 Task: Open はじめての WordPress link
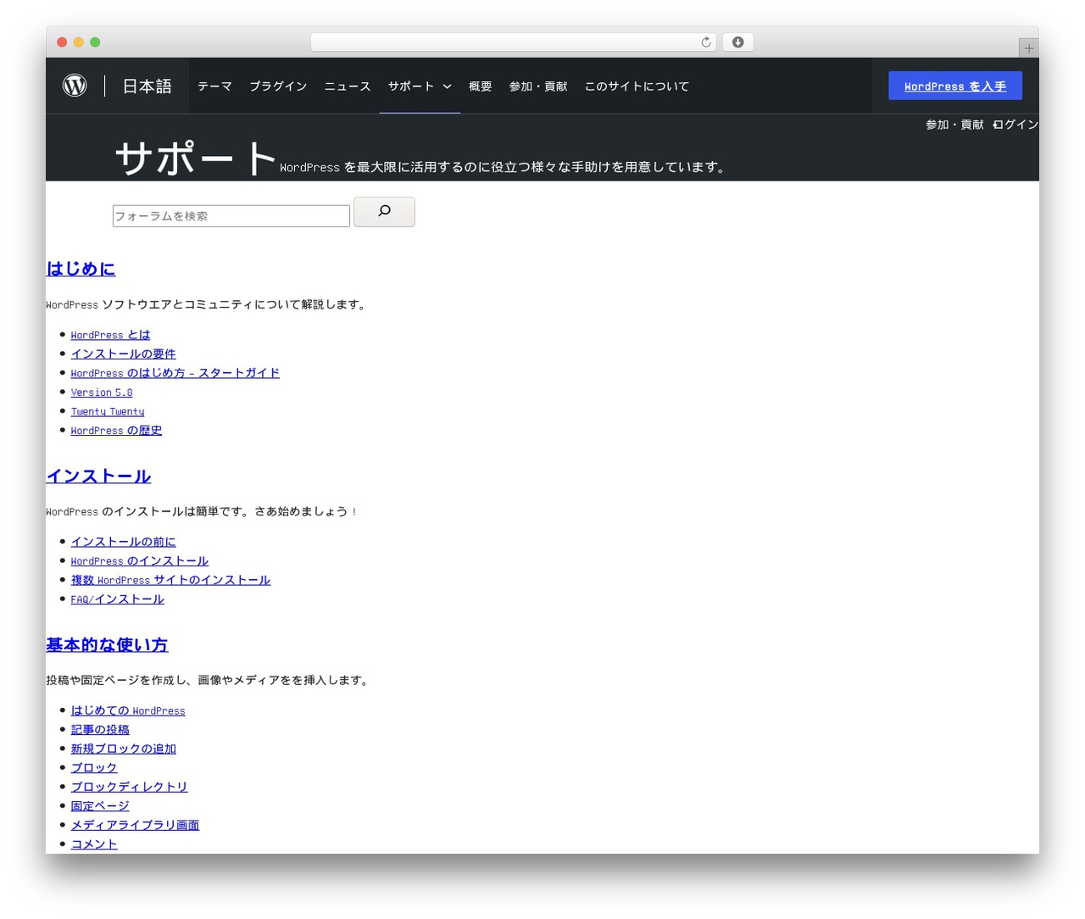[128, 710]
